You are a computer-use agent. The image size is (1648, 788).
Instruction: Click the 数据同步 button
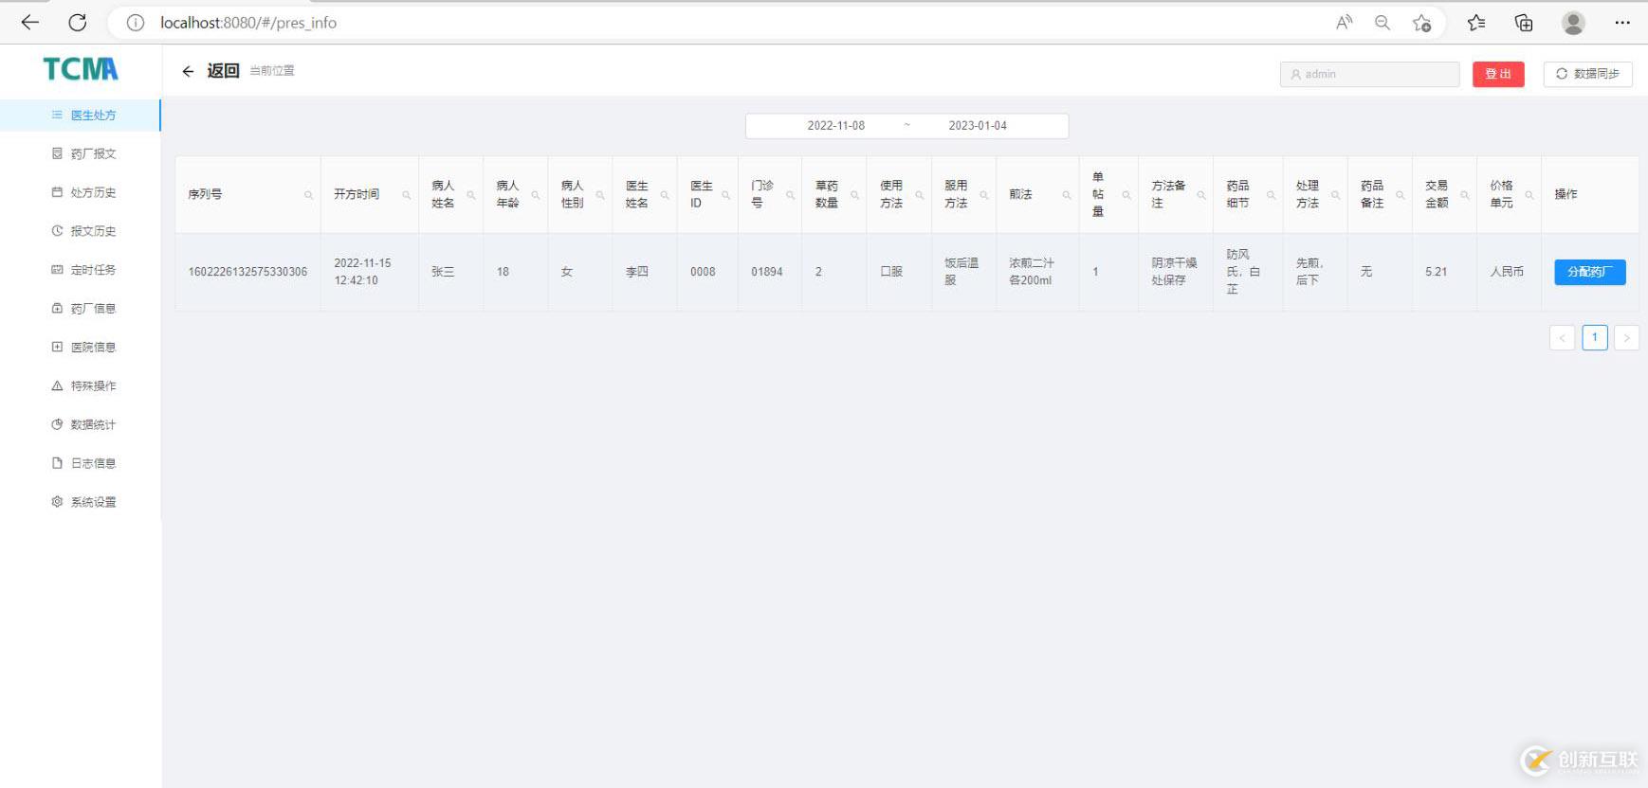point(1587,74)
